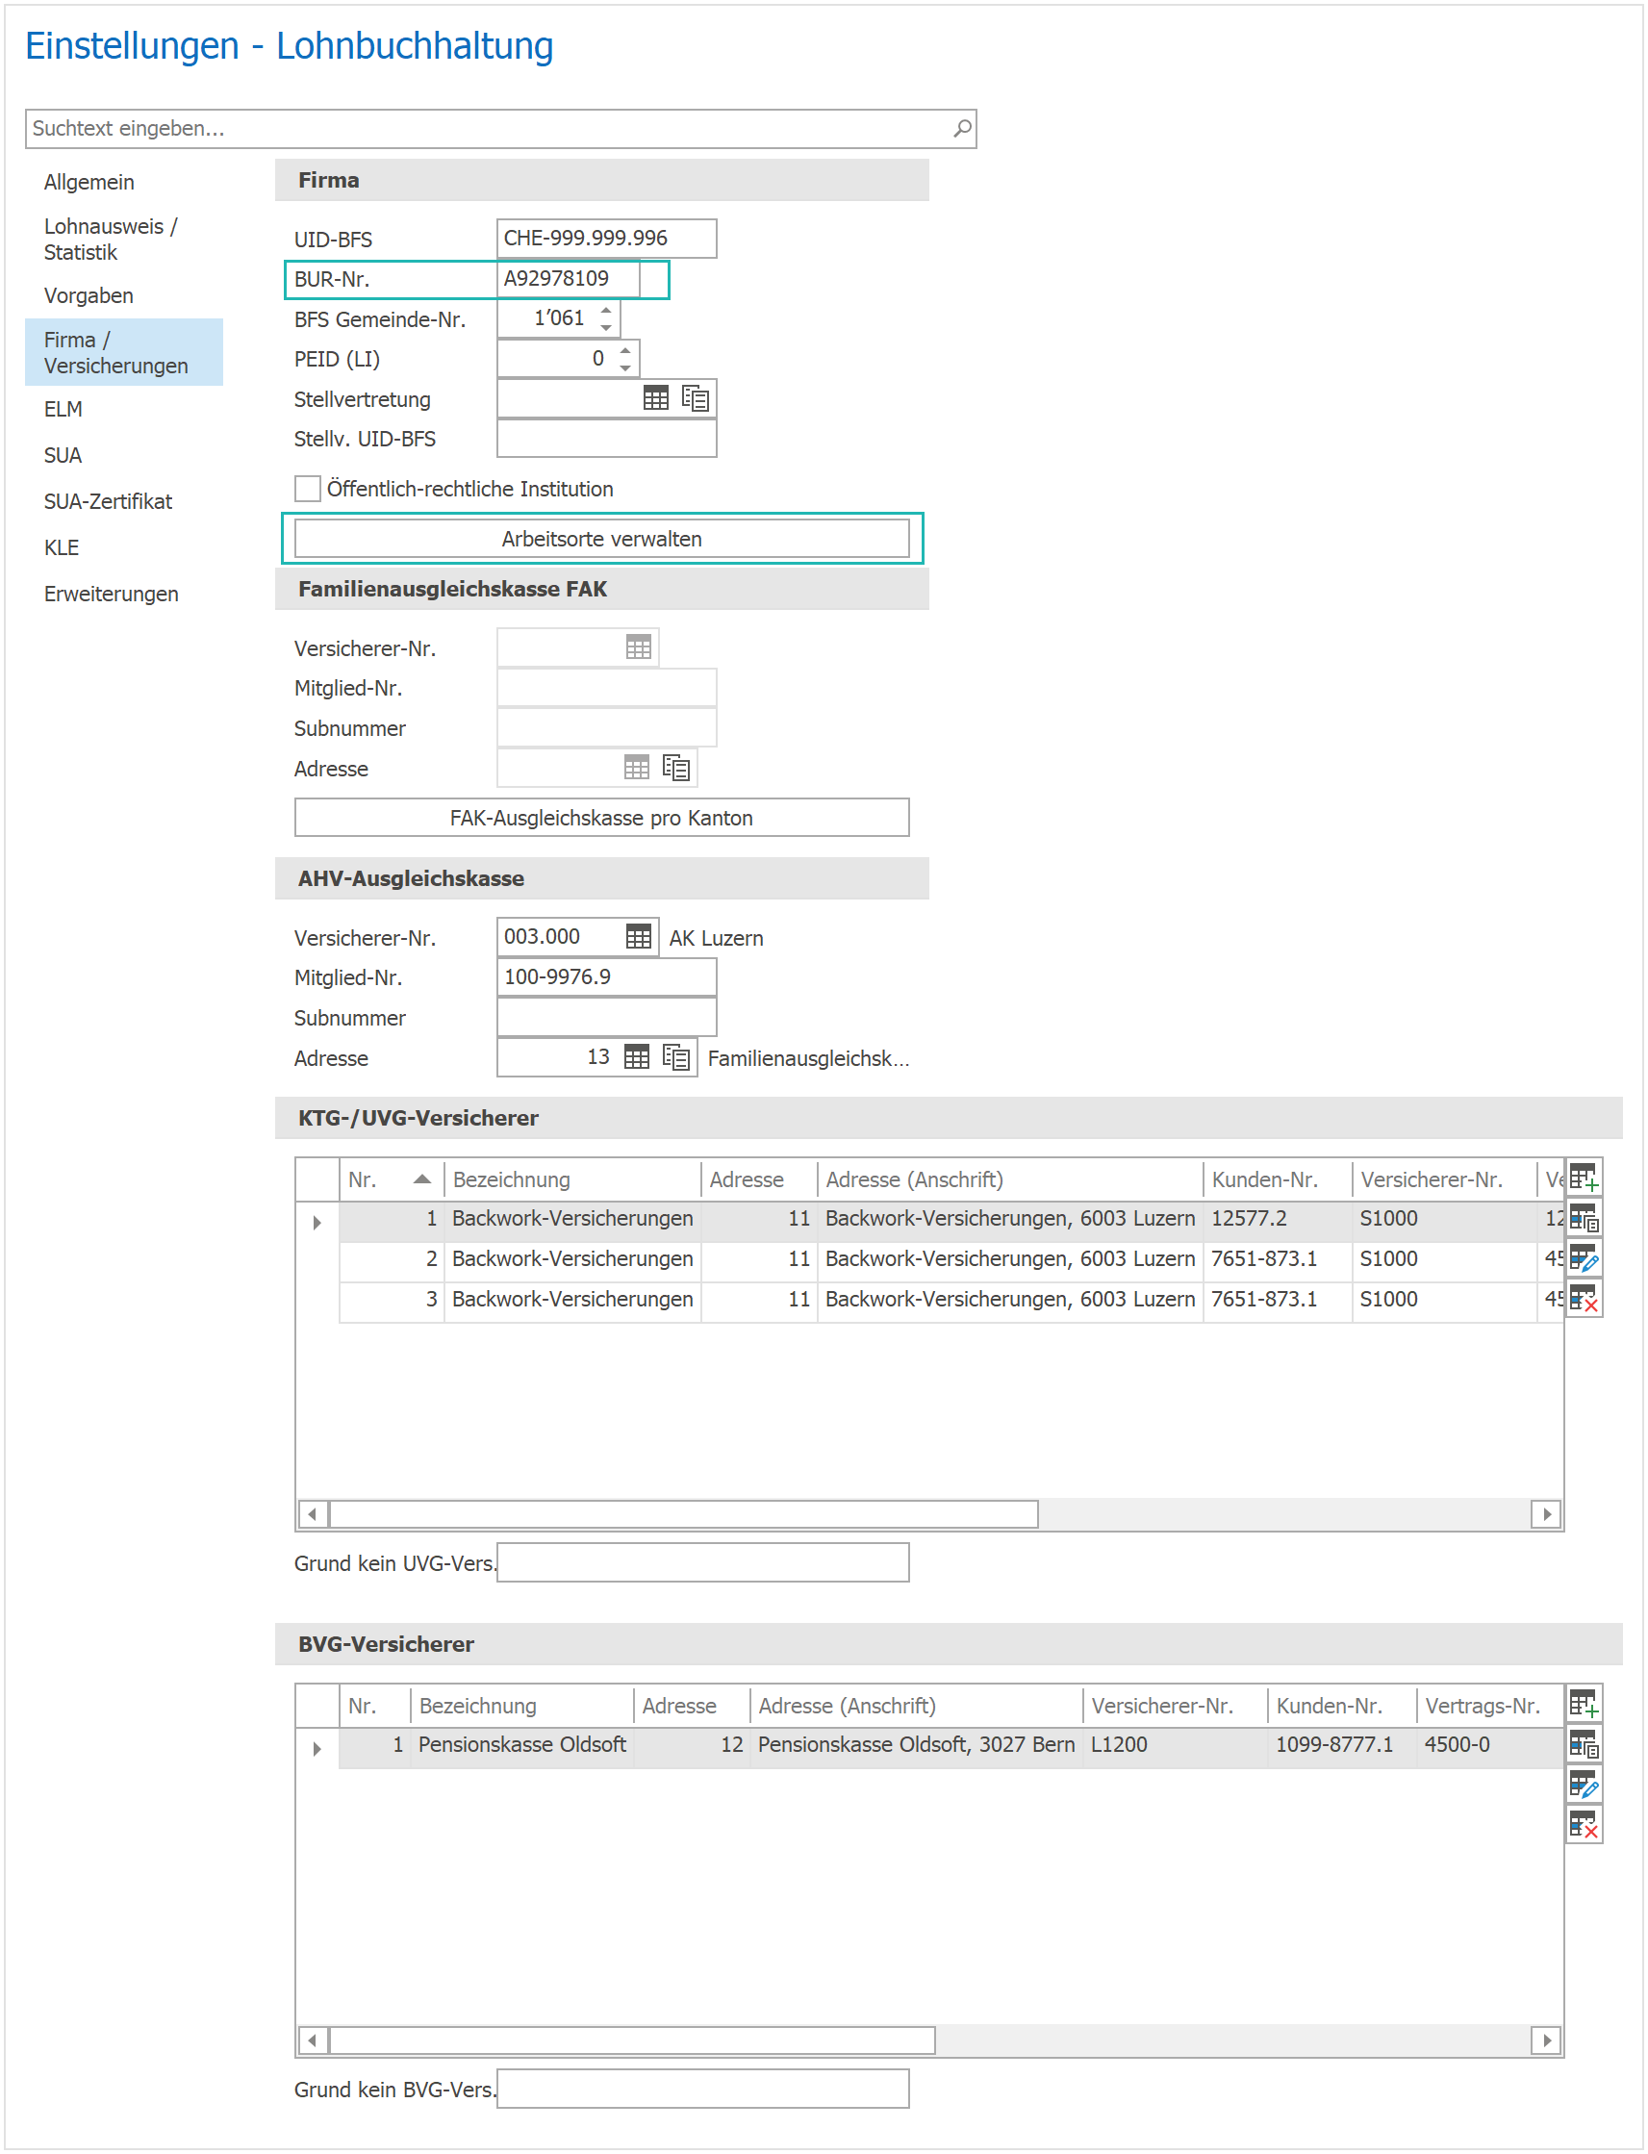Viewport: 1648px width, 2154px height.
Task: Click Grund kein UVG-Vers. input field
Action: point(702,1562)
